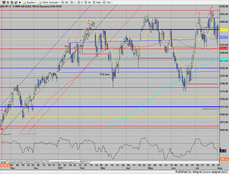This screenshot has width=229, height=174.
Task: Open the Equities dropdown arrow
Action: 36,2
